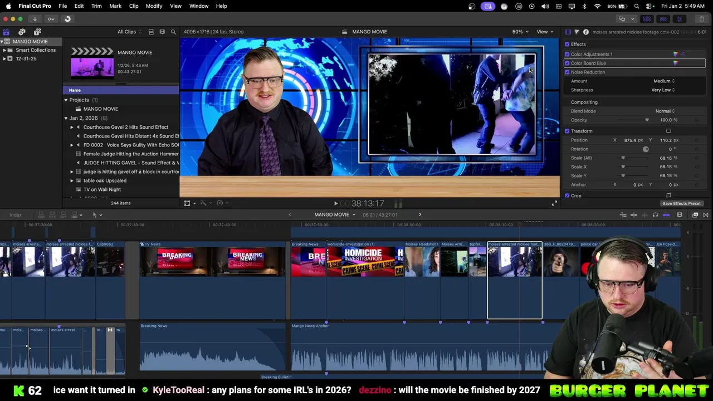
Task: Open the File menu
Action: [63, 6]
